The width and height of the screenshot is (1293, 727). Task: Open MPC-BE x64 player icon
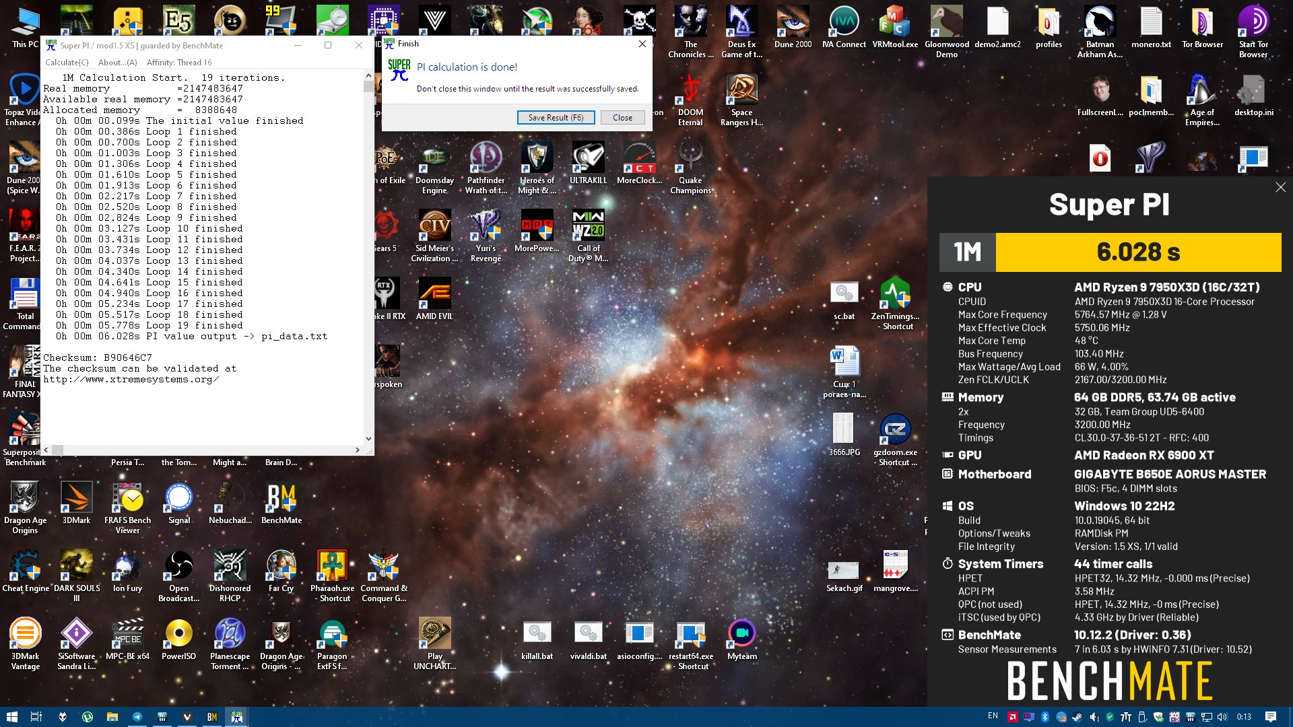[x=127, y=639]
